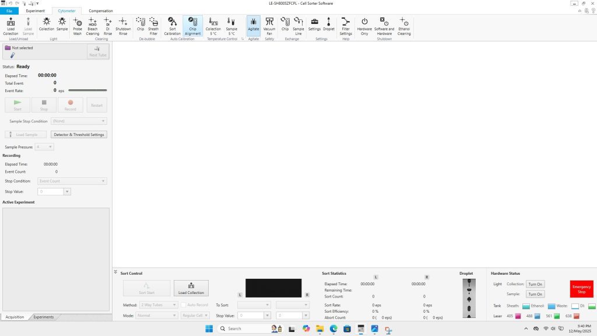This screenshot has width=597, height=336.
Task: Expand the sort Method dropdown
Action: [x=158, y=304]
